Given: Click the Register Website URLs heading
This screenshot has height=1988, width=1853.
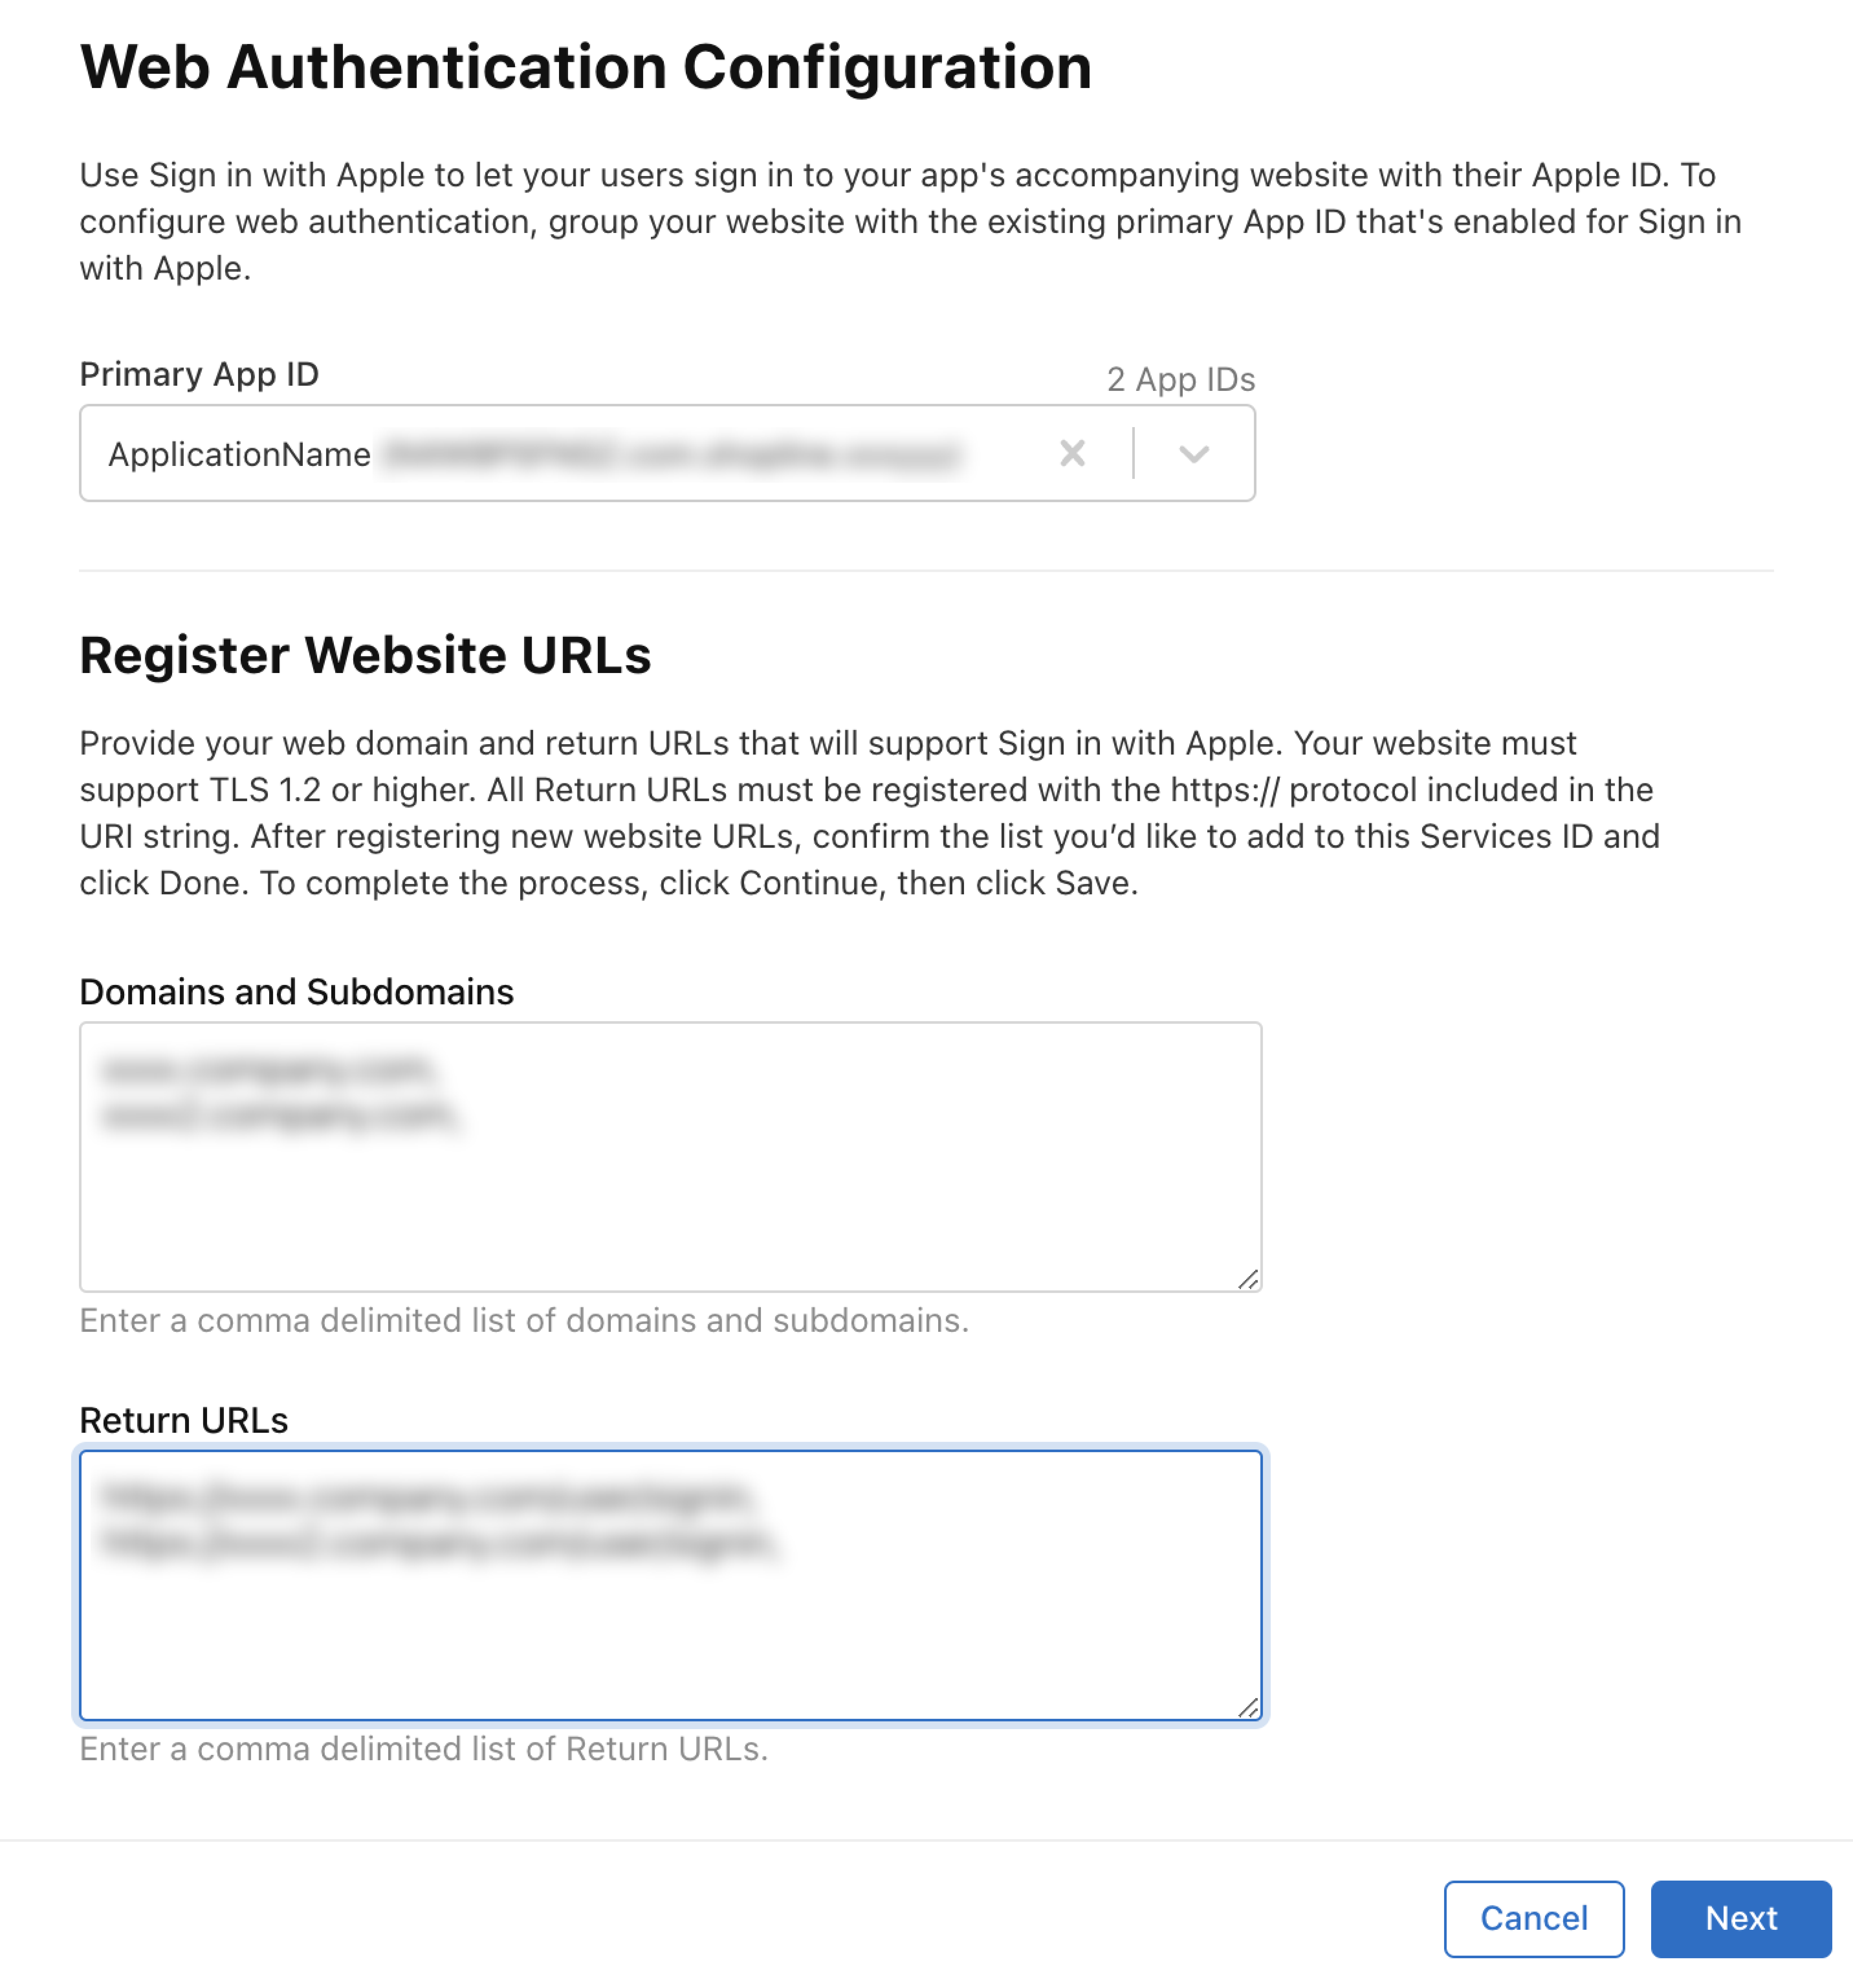Looking at the screenshot, I should coord(365,655).
